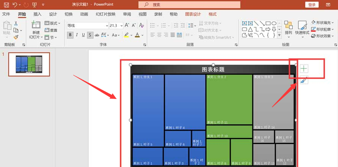The width and height of the screenshot is (338, 167).
Task: Toggle strikethrough formatting
Action: 97,35
